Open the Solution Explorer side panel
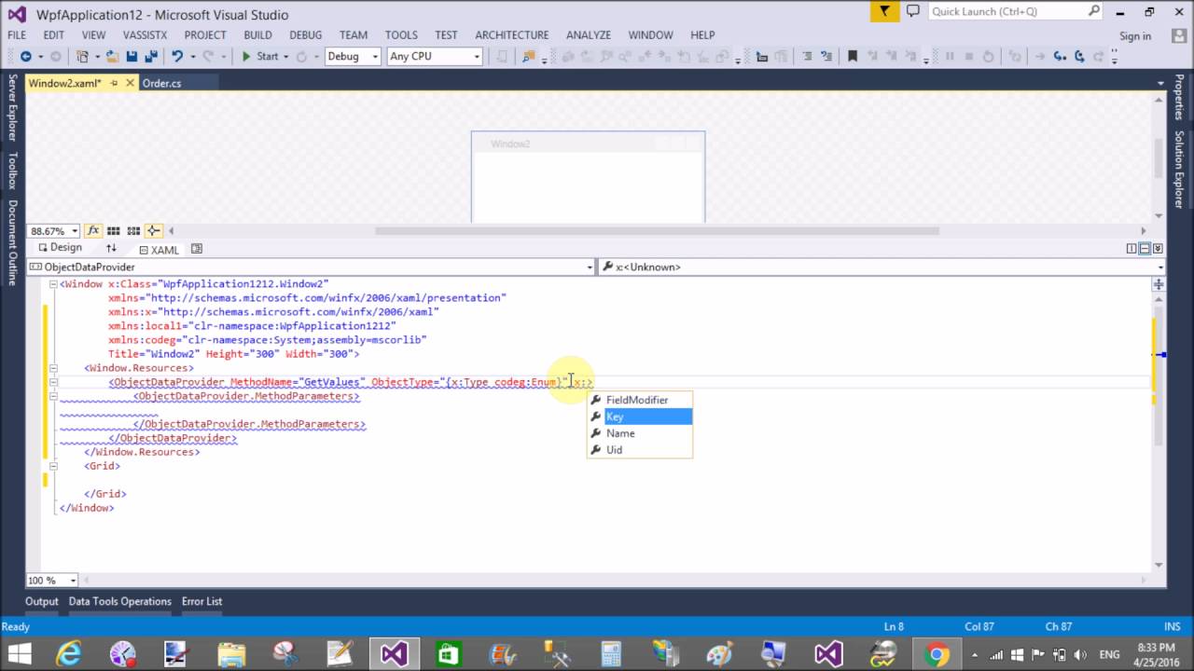Viewport: 1194px width, 671px height. pos(1179,170)
